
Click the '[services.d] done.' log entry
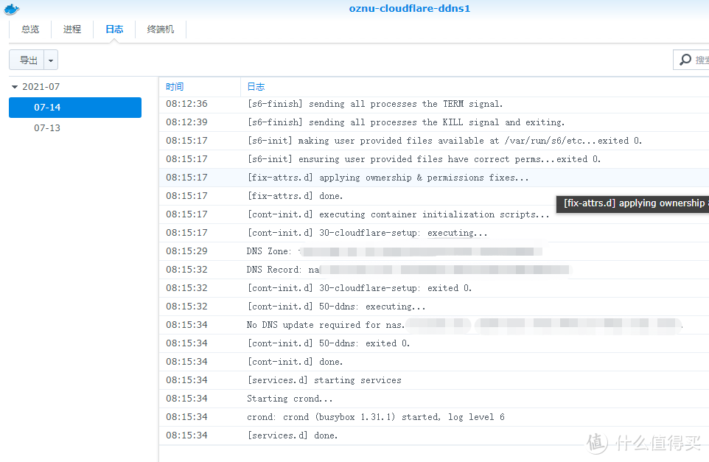(x=434, y=435)
